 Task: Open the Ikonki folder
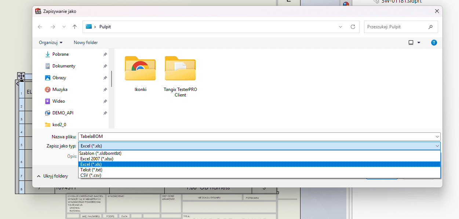point(140,73)
